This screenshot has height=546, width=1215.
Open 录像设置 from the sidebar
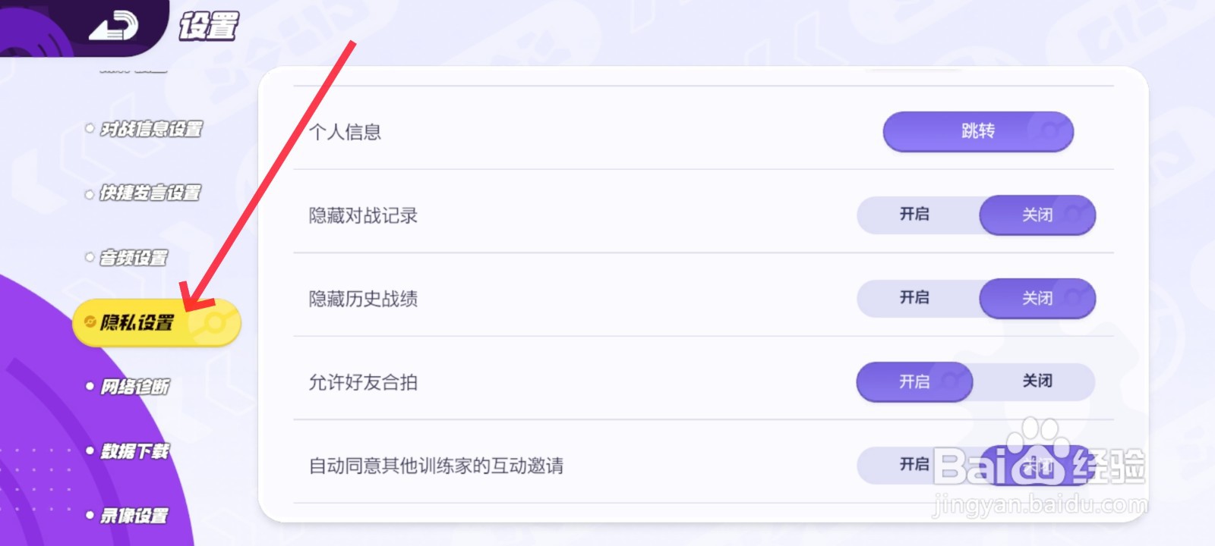click(134, 516)
